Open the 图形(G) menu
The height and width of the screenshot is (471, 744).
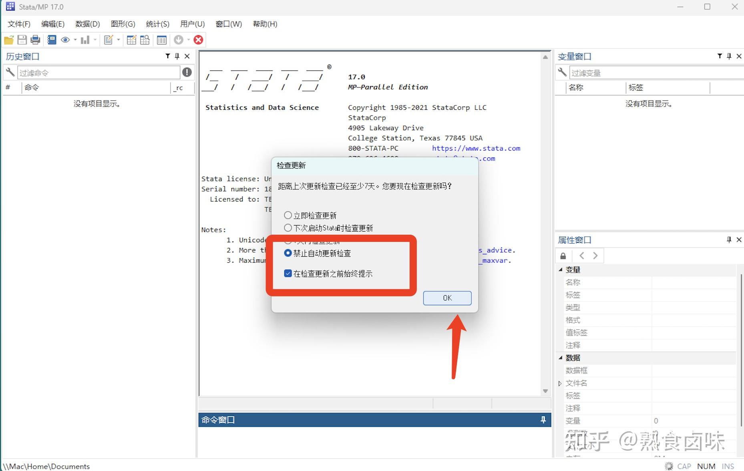[x=123, y=24]
